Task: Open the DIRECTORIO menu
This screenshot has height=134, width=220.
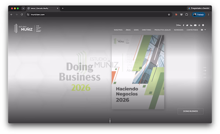Action: pos(146,30)
